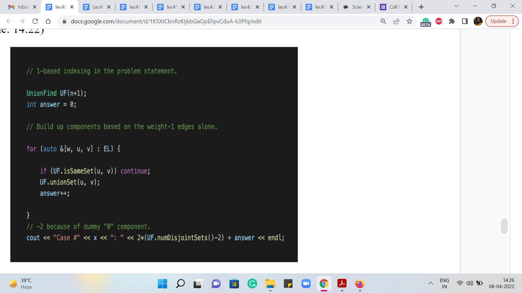The image size is (522, 293).
Task: Click the browser reload icon
Action: (x=35, y=21)
